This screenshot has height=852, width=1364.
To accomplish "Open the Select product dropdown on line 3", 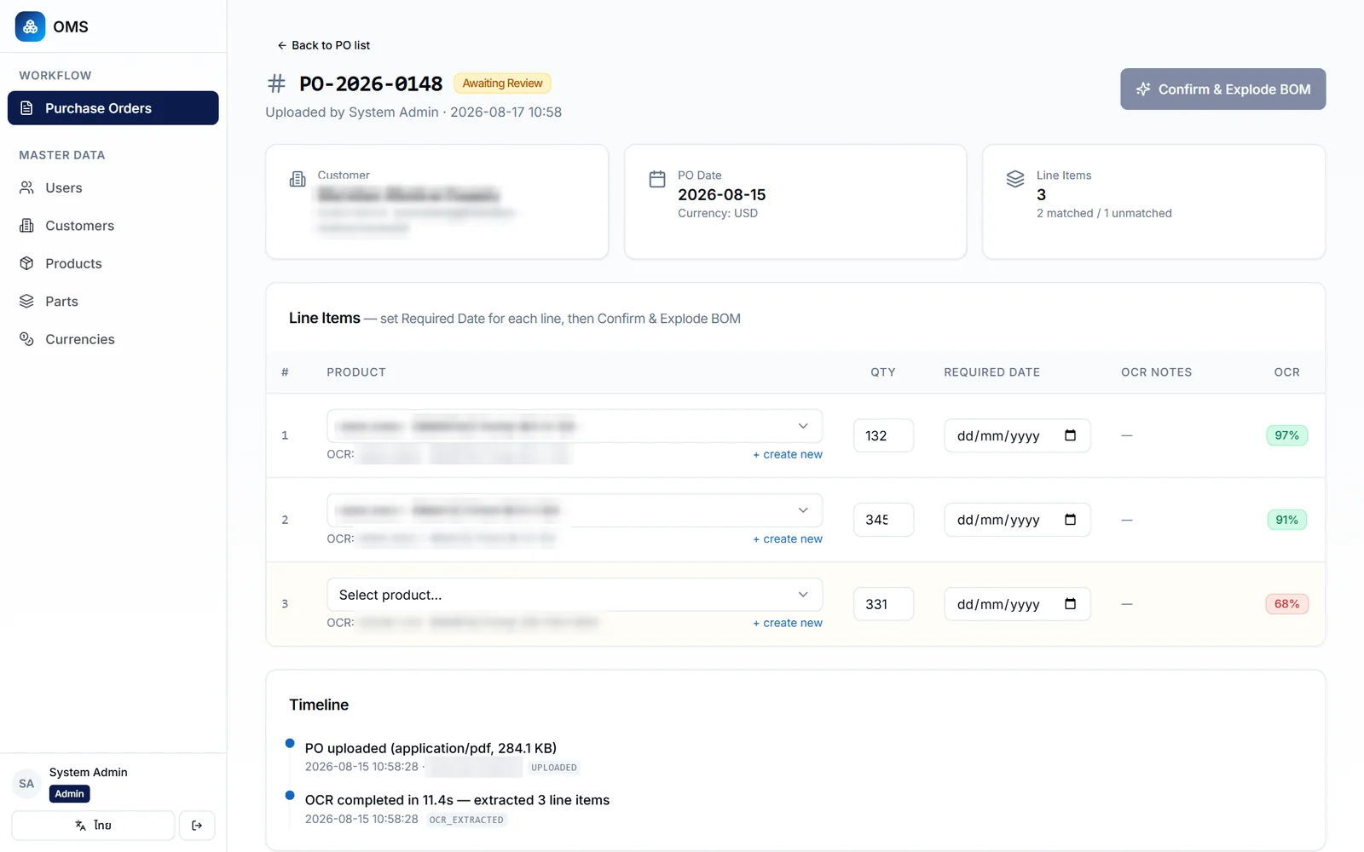I will pos(575,595).
